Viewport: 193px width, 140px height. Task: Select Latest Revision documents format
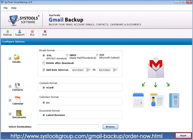click(x=44, y=115)
